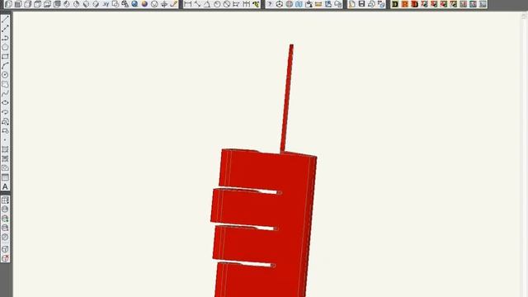This screenshot has height=297, width=528.
Task: Open the Gradient fill tool
Action: (5, 158)
